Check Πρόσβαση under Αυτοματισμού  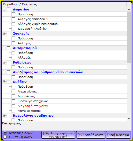pyautogui.click(x=13, y=53)
